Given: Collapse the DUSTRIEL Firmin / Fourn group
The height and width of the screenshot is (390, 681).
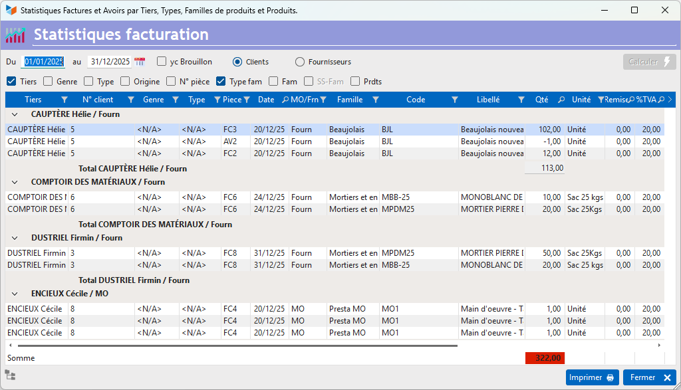Looking at the screenshot, I should pyautogui.click(x=15, y=238).
